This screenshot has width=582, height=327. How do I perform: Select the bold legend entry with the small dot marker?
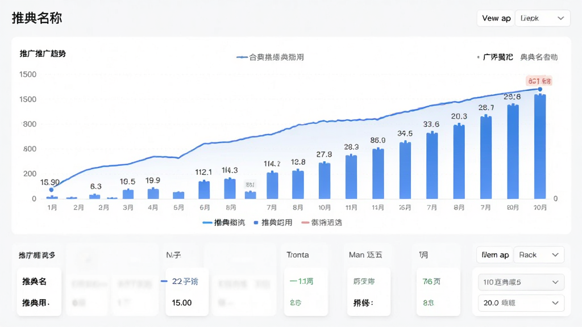[495, 57]
